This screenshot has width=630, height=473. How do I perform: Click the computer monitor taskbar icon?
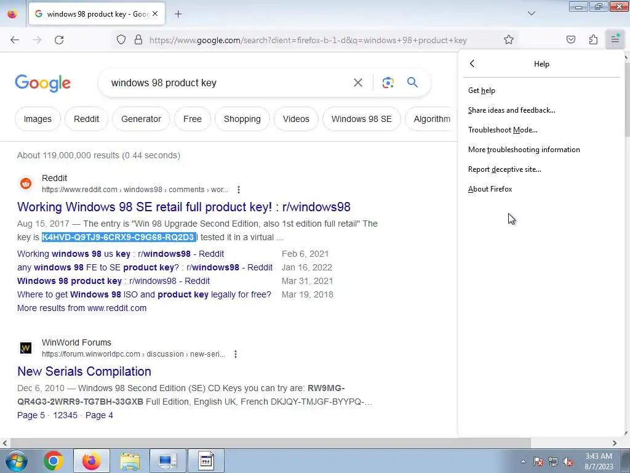167,461
